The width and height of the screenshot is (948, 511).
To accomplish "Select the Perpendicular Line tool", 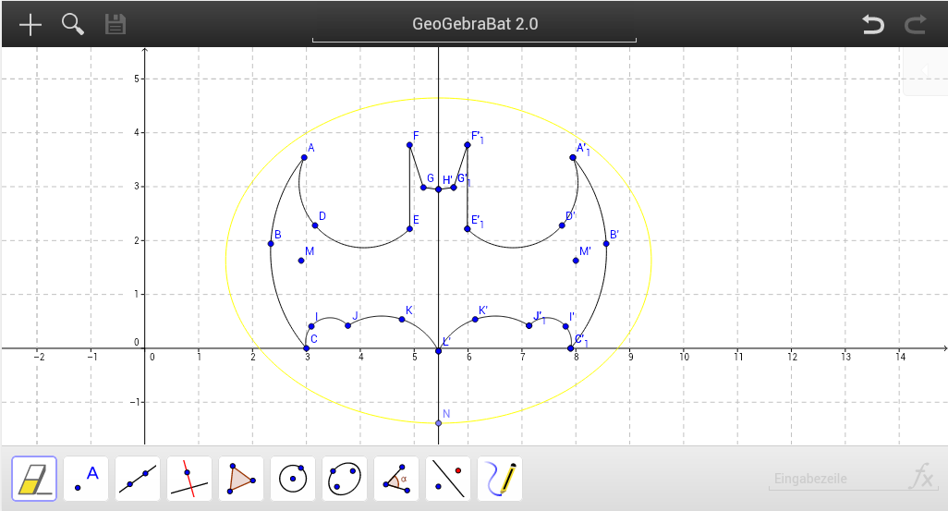I will click(x=189, y=479).
